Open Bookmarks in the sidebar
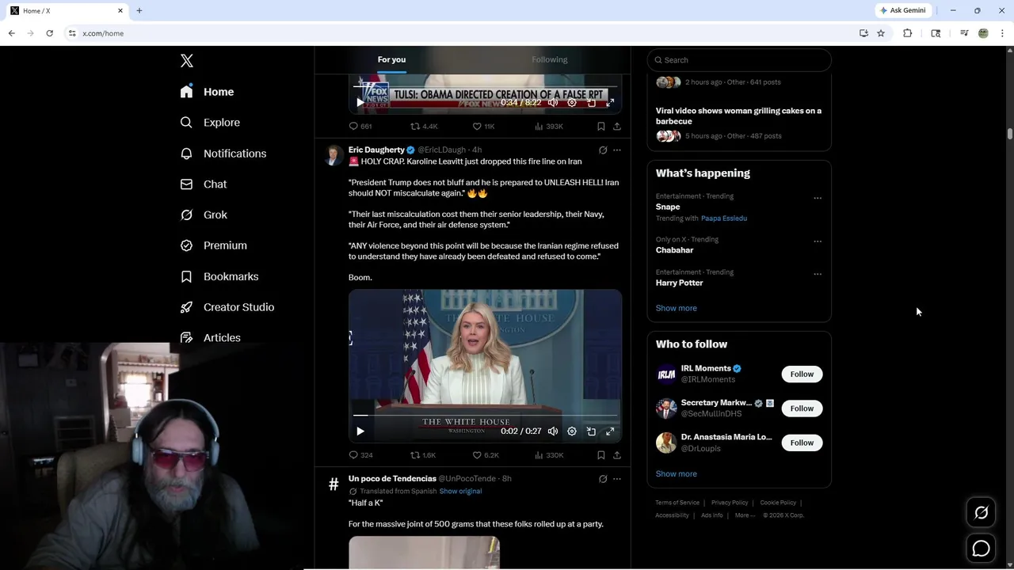Image resolution: width=1014 pixels, height=570 pixels. tap(219, 276)
